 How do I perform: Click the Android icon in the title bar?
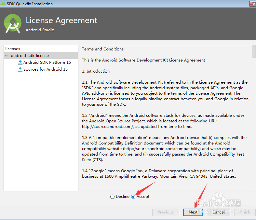pos(3,4)
